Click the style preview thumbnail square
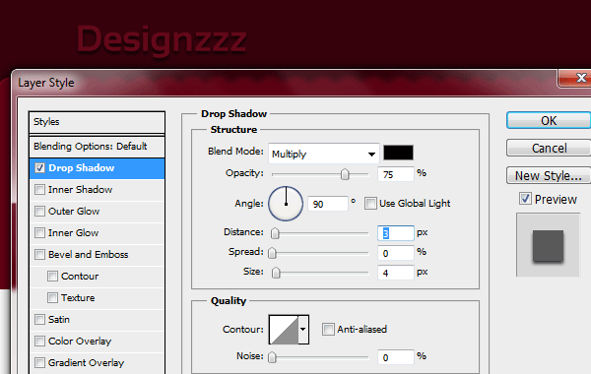This screenshot has width=591, height=374. [548, 246]
